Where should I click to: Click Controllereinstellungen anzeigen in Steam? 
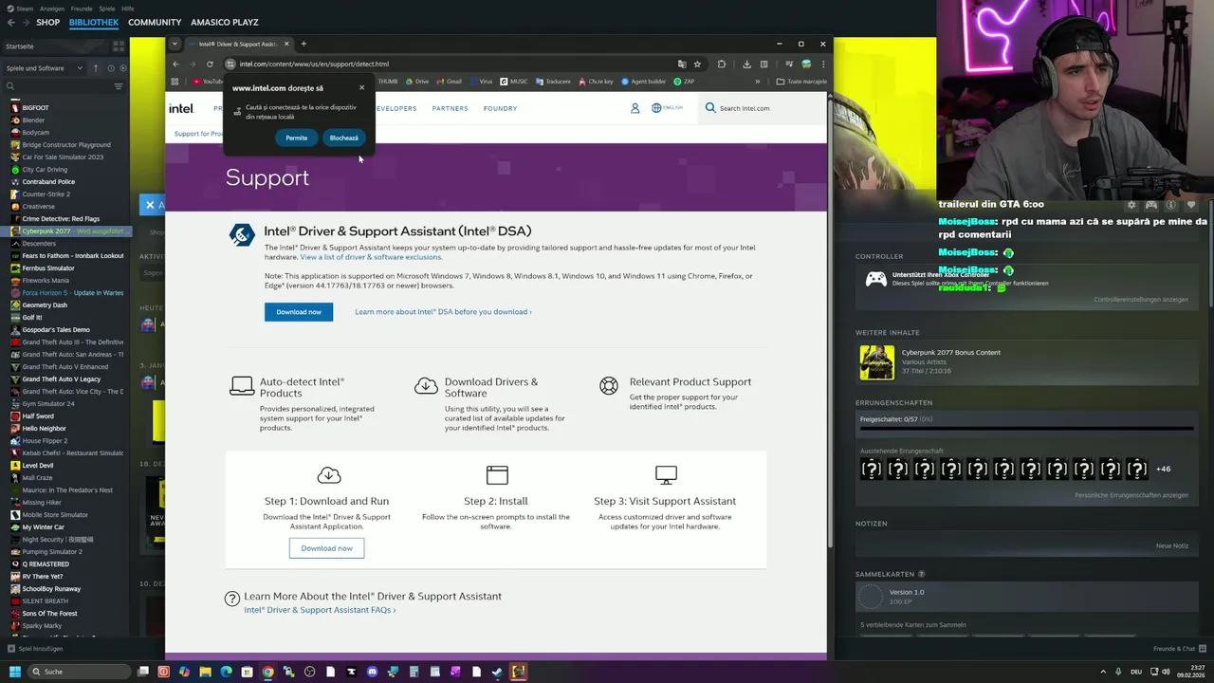[1140, 300]
